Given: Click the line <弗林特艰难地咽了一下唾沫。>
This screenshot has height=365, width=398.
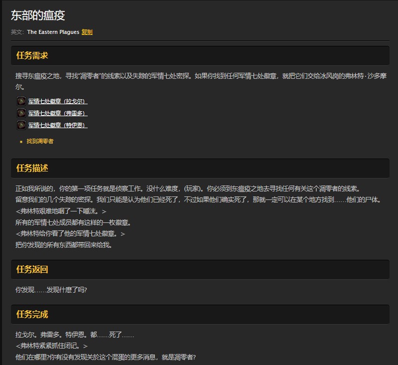Looking at the screenshot, I should coord(61,211).
